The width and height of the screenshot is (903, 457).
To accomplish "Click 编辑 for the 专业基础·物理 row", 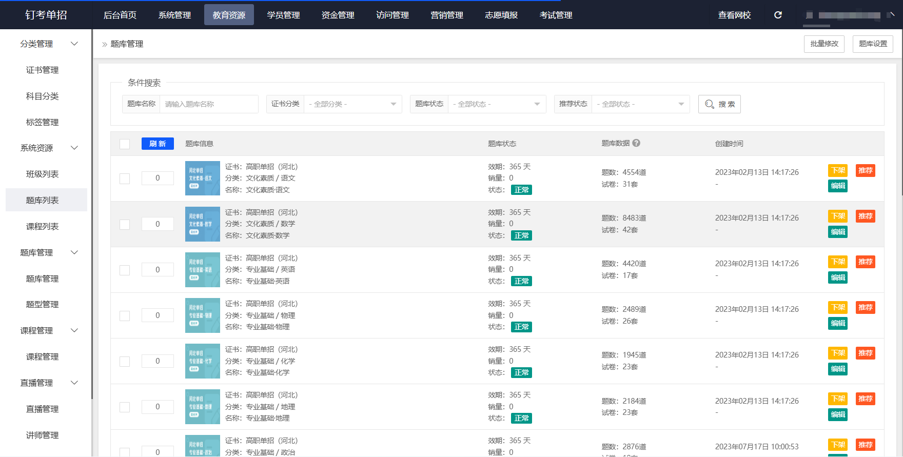I will (x=837, y=324).
